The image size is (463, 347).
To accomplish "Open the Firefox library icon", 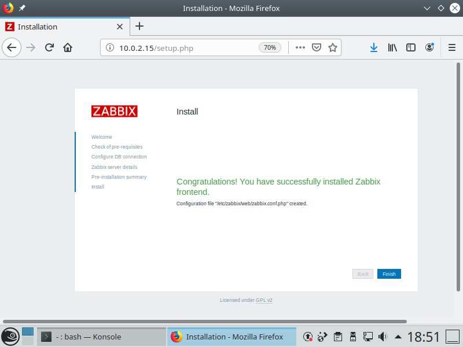I will tap(392, 47).
